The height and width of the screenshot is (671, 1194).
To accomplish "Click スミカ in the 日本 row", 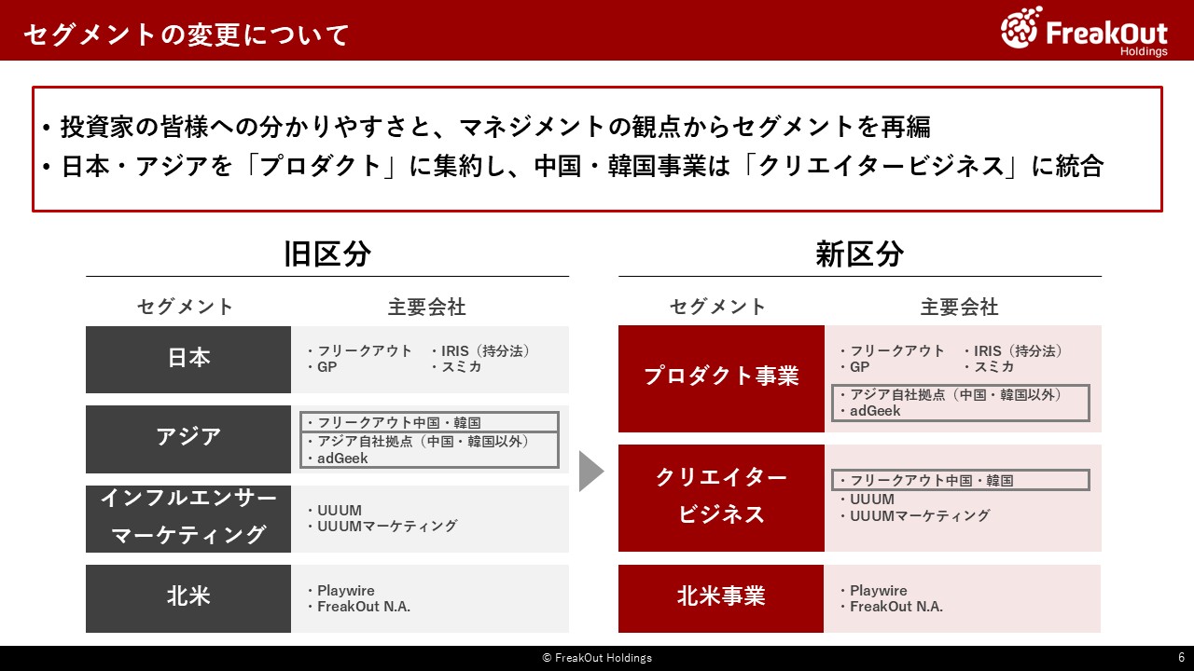I will 461,367.
